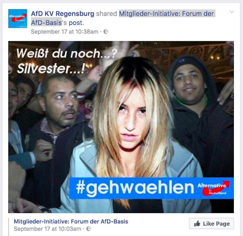
Task: Open the shared campaign photo
Action: tap(121, 127)
